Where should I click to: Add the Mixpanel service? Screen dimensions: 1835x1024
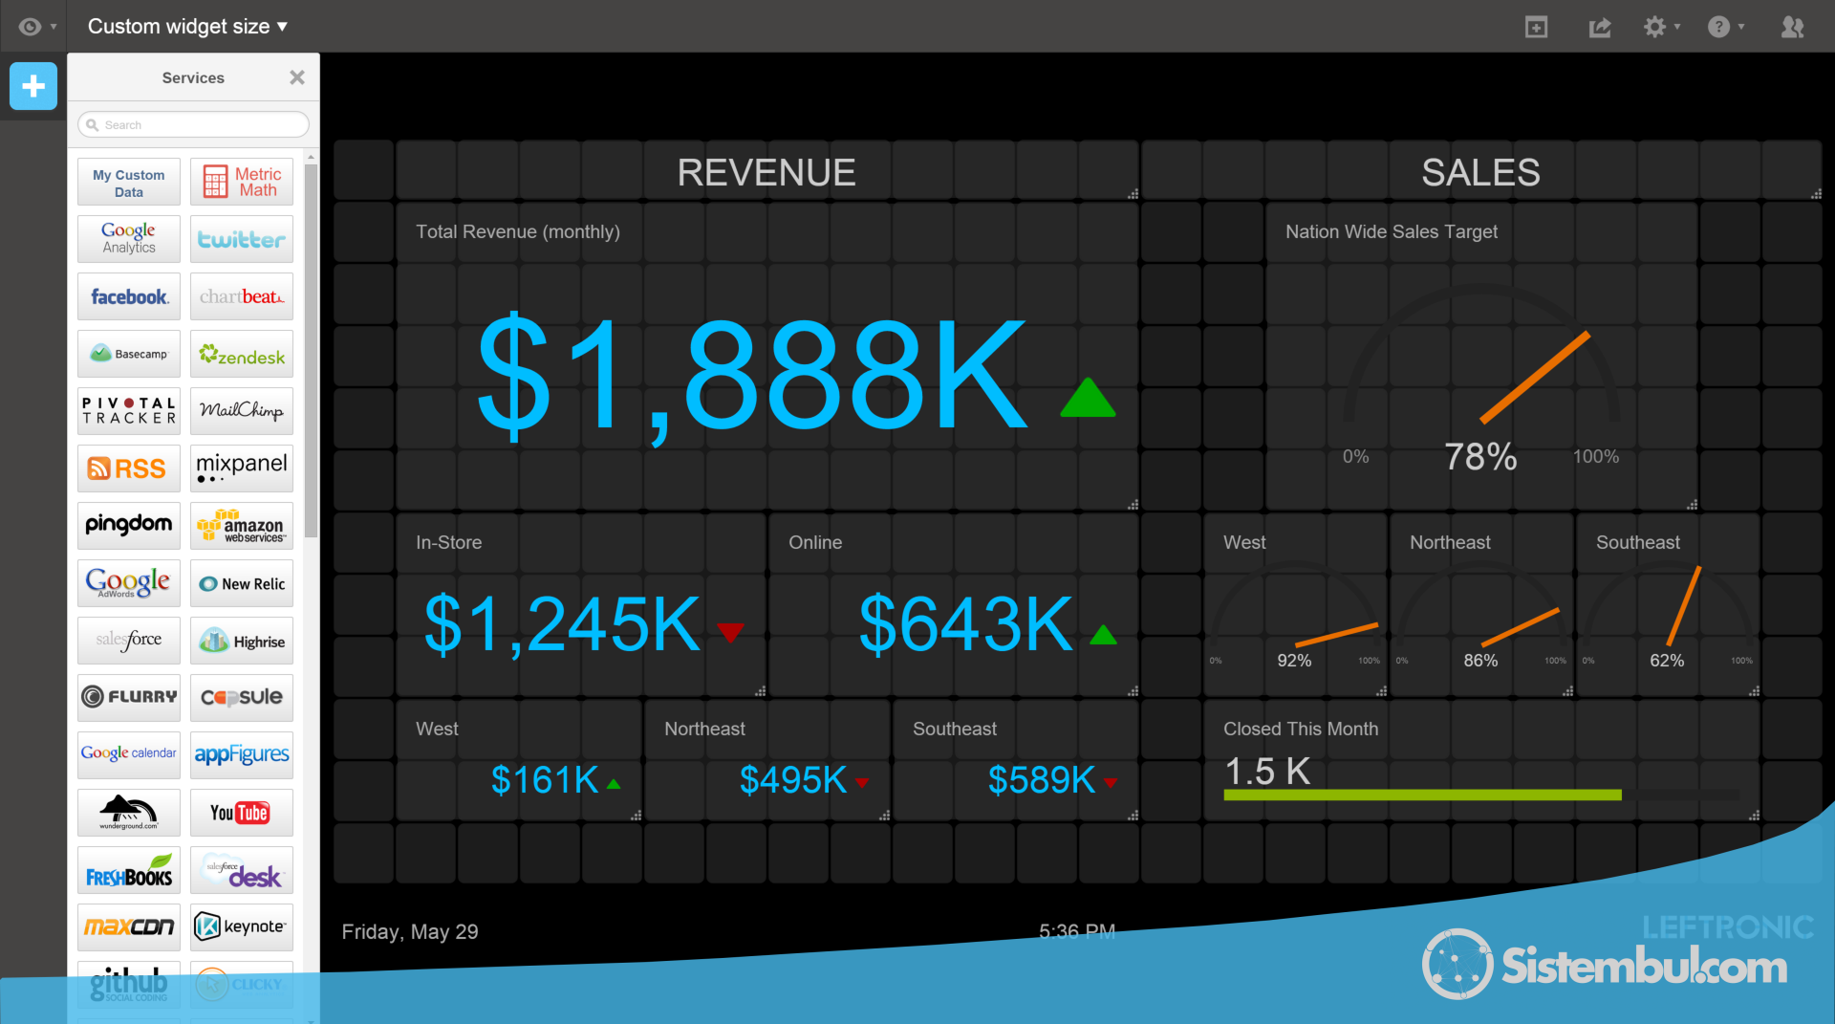click(242, 468)
